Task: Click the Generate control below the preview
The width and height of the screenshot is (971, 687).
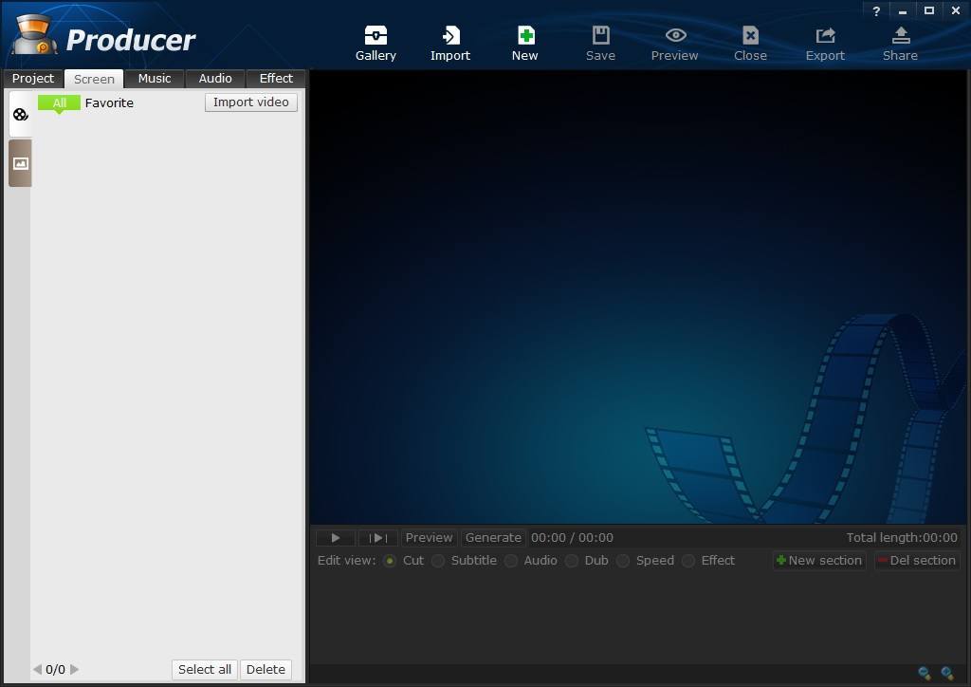Action: pos(493,537)
